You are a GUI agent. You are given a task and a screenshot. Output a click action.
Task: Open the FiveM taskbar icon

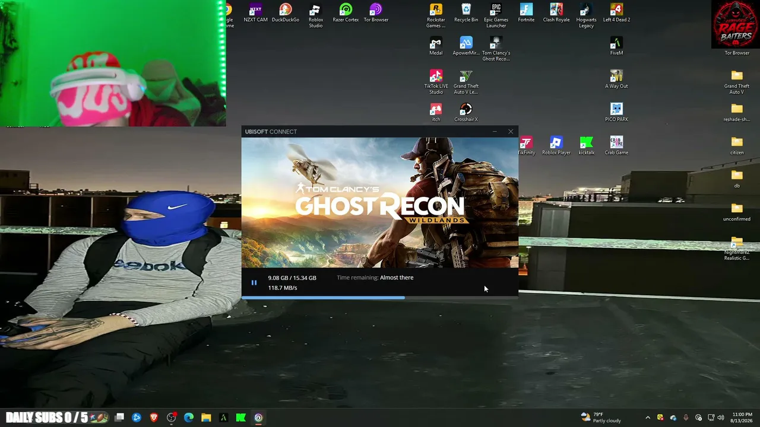point(223,418)
